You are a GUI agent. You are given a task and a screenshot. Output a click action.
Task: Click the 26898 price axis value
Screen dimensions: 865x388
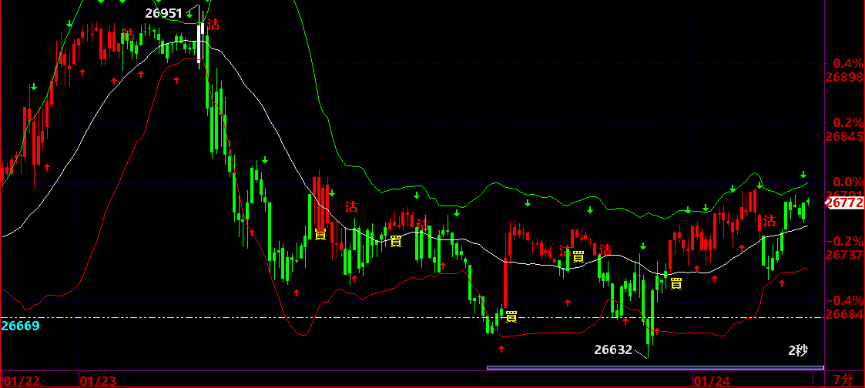844,77
